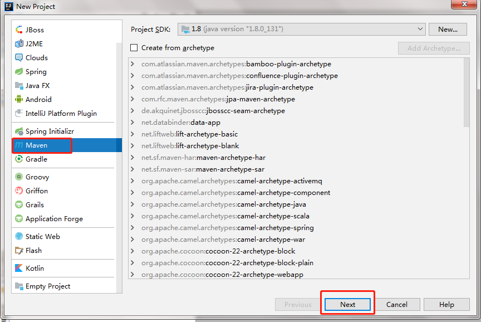This screenshot has height=322, width=481.
Task: Expand the lift-archetype-blank entry
Action: [x=132, y=145]
